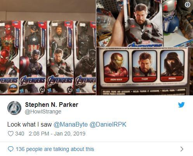
Task: Click the 340 likes count
Action: [20, 134]
